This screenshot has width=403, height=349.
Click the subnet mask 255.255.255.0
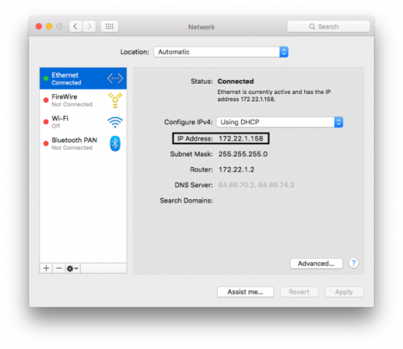[243, 154]
